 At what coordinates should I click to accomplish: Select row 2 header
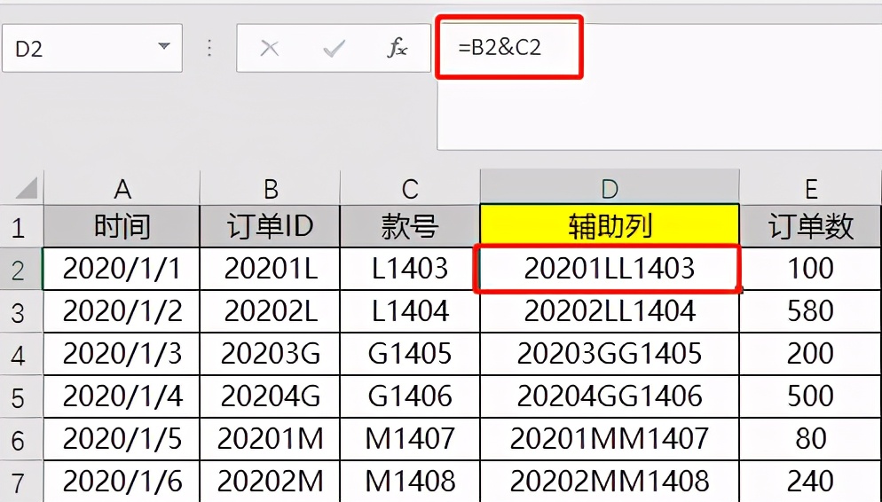21,270
